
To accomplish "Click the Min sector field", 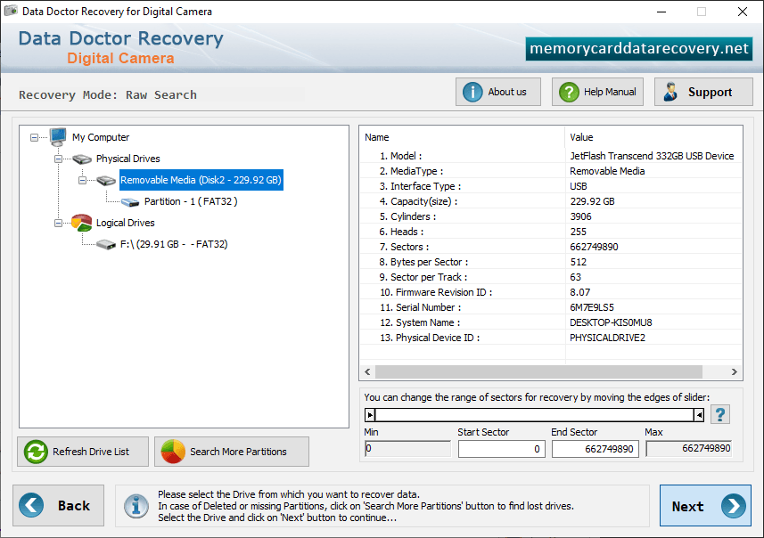I will coord(407,448).
